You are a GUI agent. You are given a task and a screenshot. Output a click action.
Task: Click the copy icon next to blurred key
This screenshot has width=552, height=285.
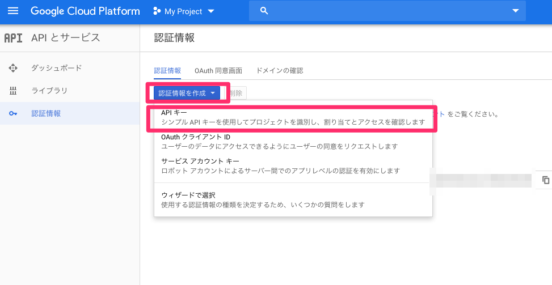coord(545,180)
